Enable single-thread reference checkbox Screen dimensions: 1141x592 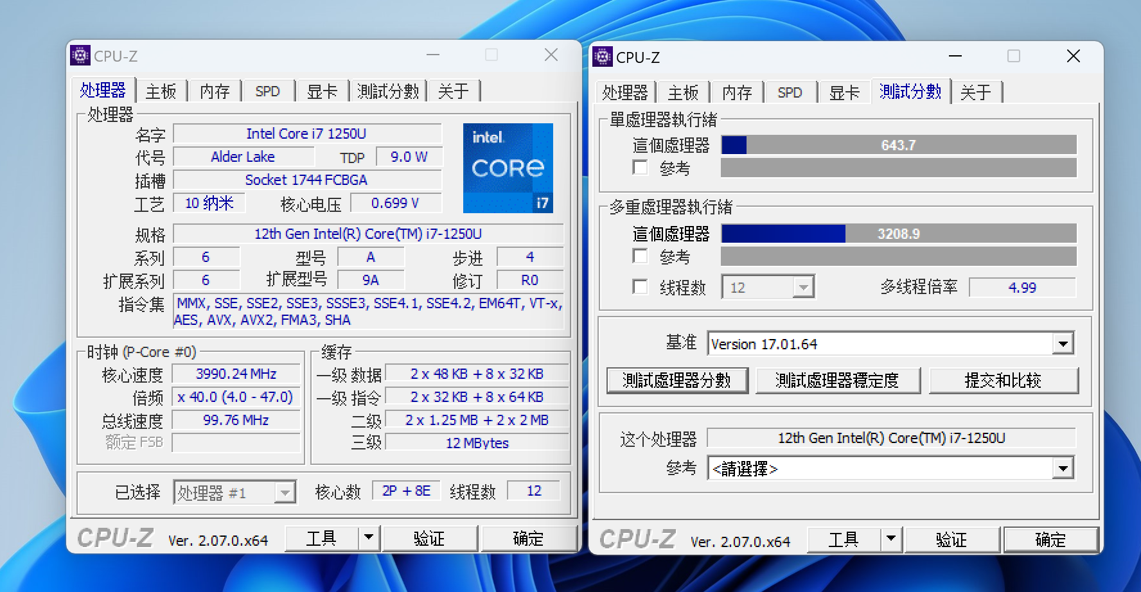(640, 168)
